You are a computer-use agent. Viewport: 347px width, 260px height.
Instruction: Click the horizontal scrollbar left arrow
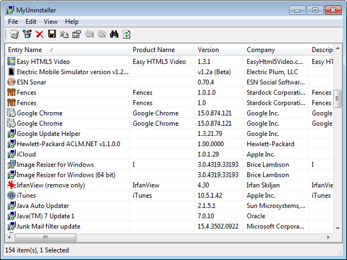coord(9,237)
